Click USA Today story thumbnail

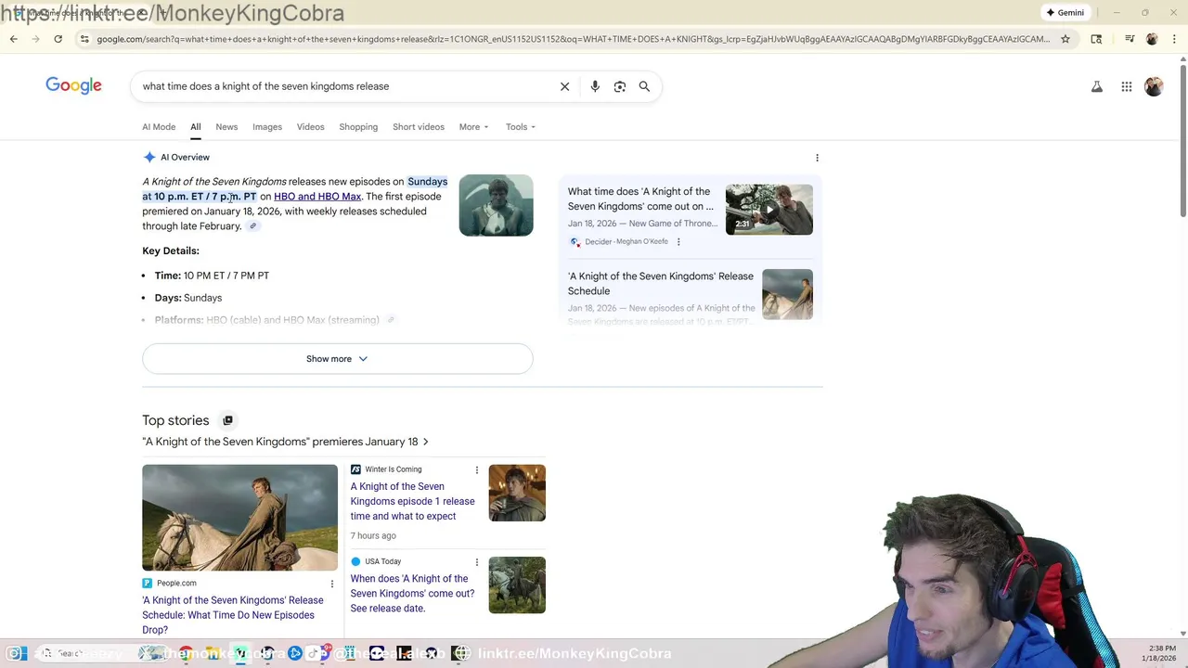[517, 584]
